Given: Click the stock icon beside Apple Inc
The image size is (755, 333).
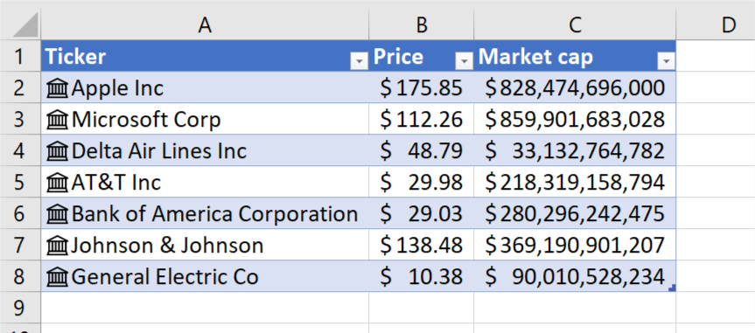Looking at the screenshot, I should [x=58, y=88].
